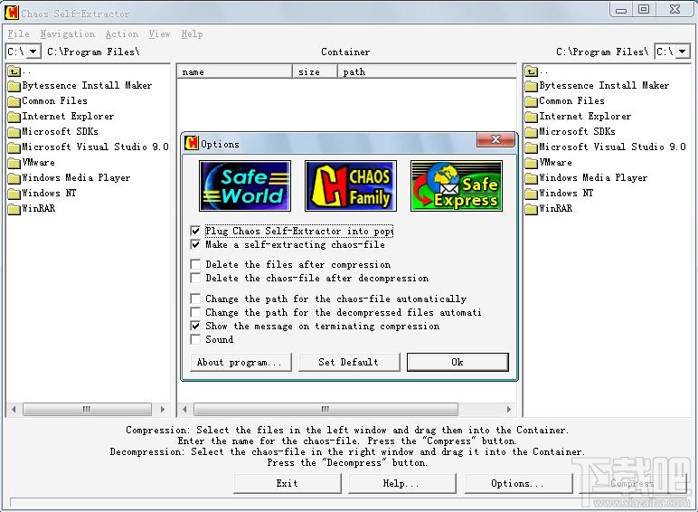Select Microsoft Visual Studio 9.0 folder icon, right pane
This screenshot has height=512, width=698.
click(531, 147)
